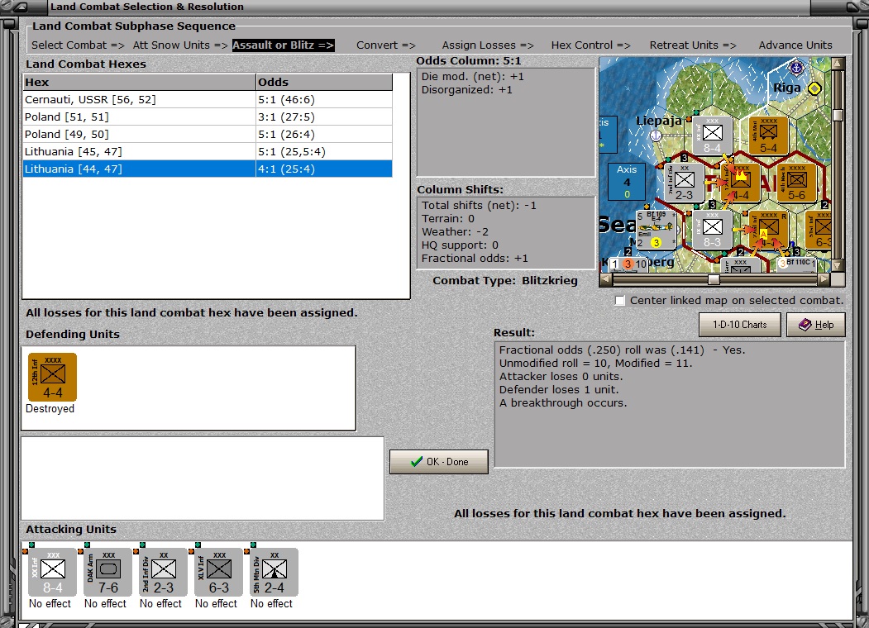This screenshot has width=869, height=628.
Task: Click the map scroll up arrow
Action: [838, 63]
